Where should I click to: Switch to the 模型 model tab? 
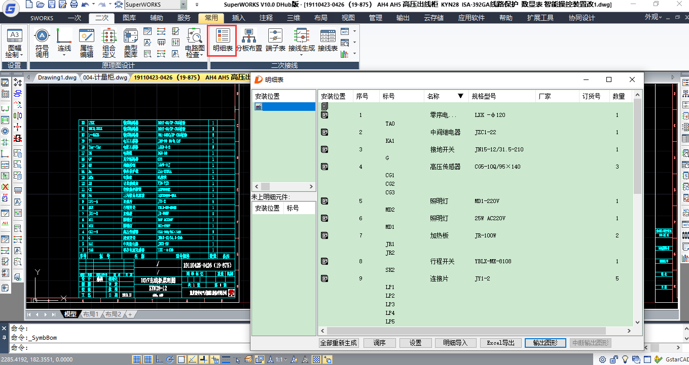point(70,314)
